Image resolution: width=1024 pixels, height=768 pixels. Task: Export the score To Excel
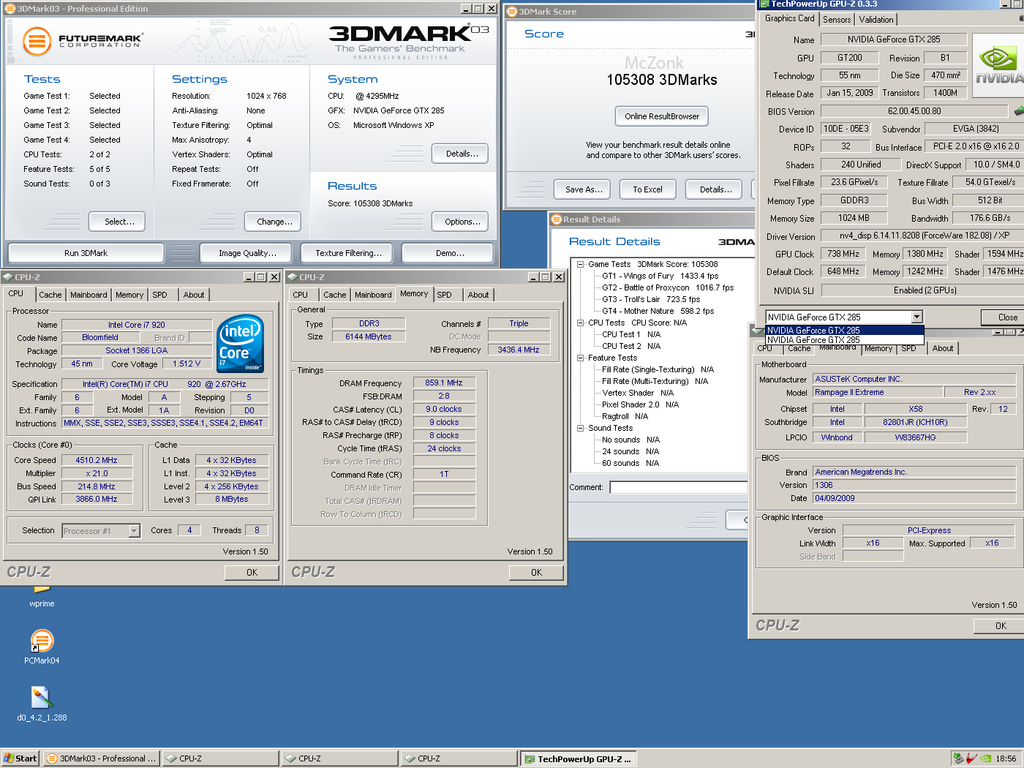click(x=647, y=189)
